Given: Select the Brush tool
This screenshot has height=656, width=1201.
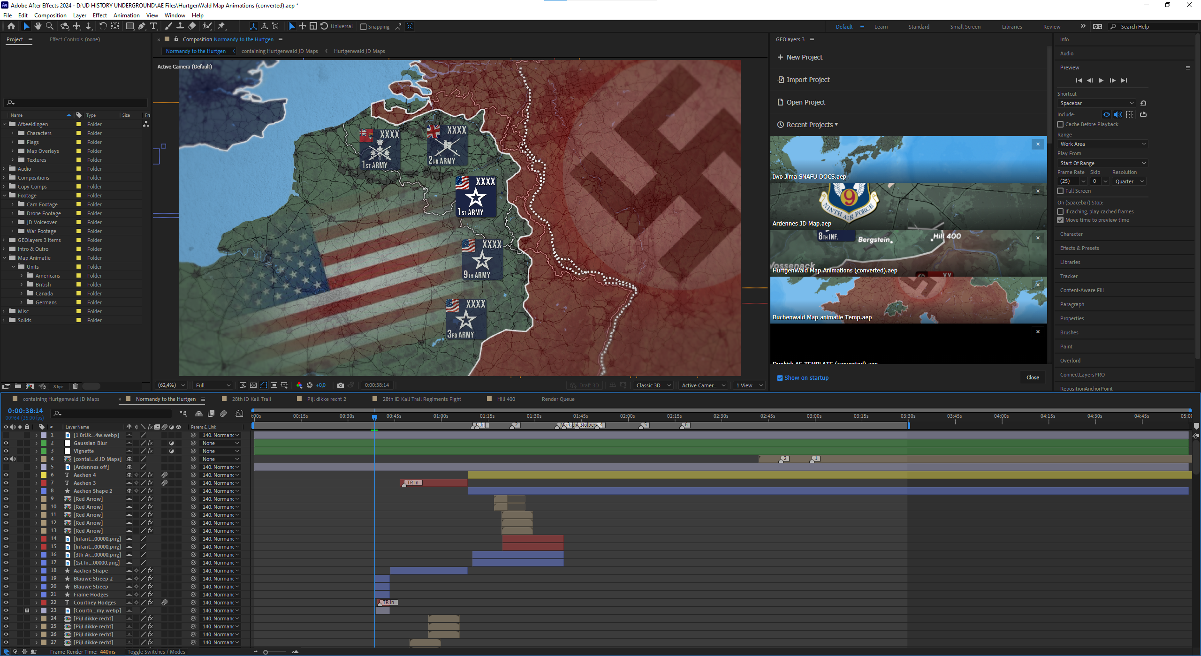Looking at the screenshot, I should (x=168, y=26).
